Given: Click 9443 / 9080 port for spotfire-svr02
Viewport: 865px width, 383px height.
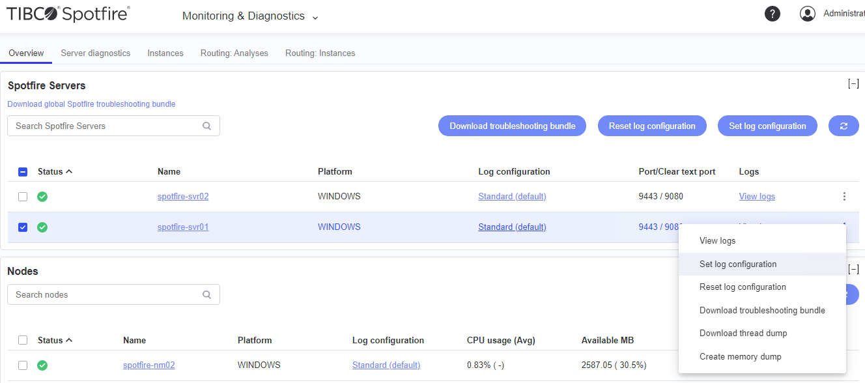Looking at the screenshot, I should 661,197.
